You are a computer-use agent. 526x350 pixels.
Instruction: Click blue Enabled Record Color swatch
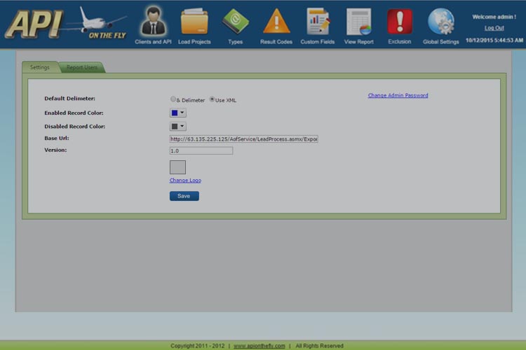click(x=175, y=113)
